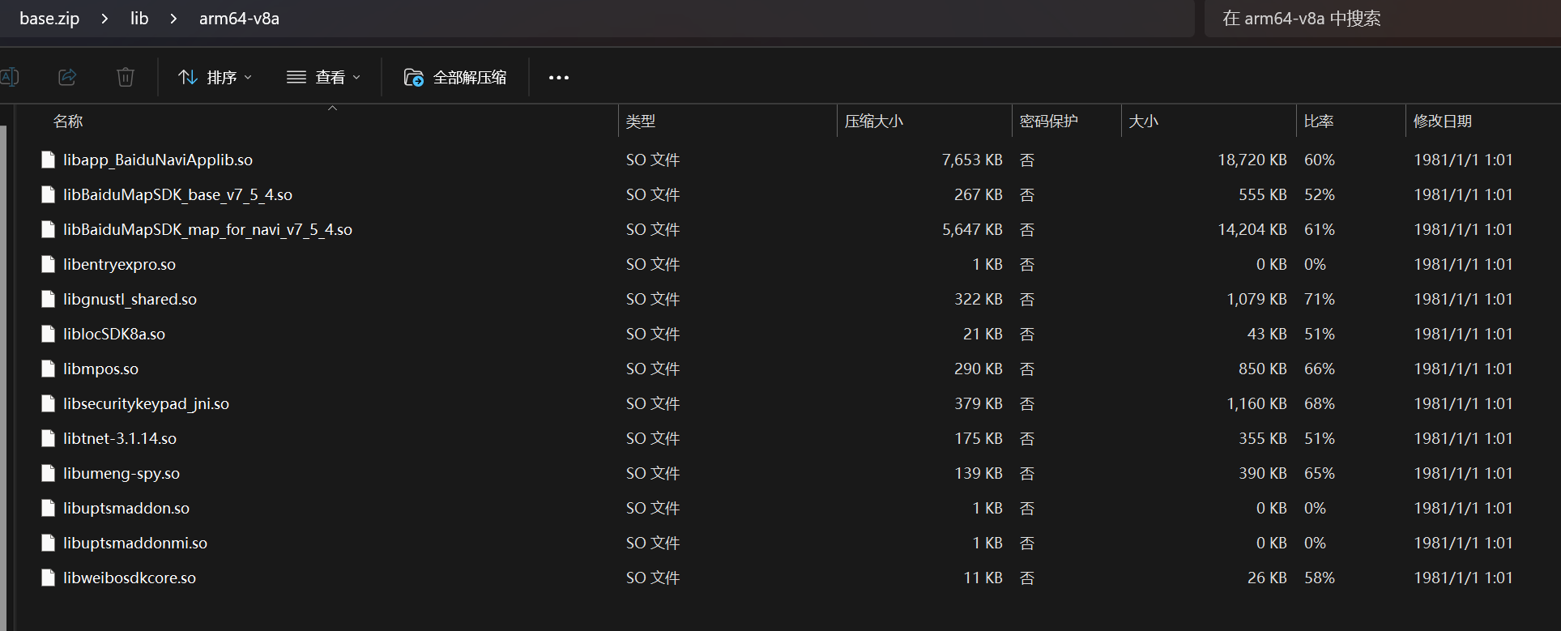Sort by 名称 column header
Screen dimensions: 1561x631
pos(68,122)
